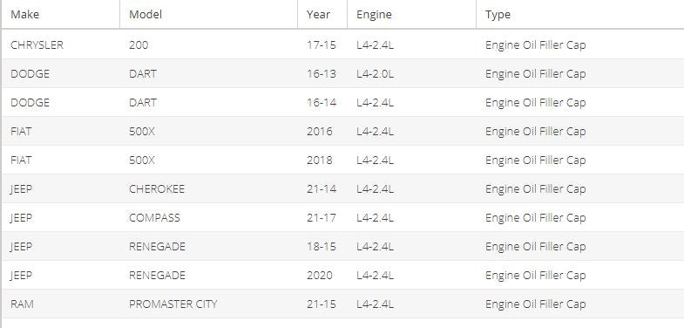Click the L4-2.0L engine cell

376,73
